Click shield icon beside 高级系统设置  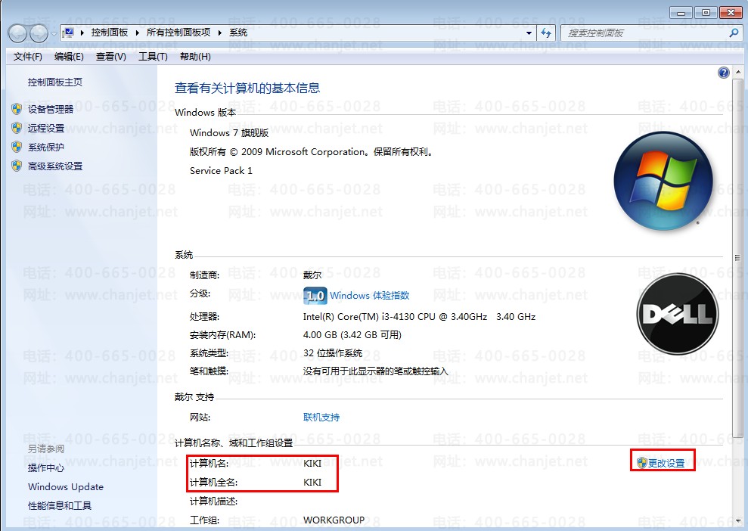point(17,166)
